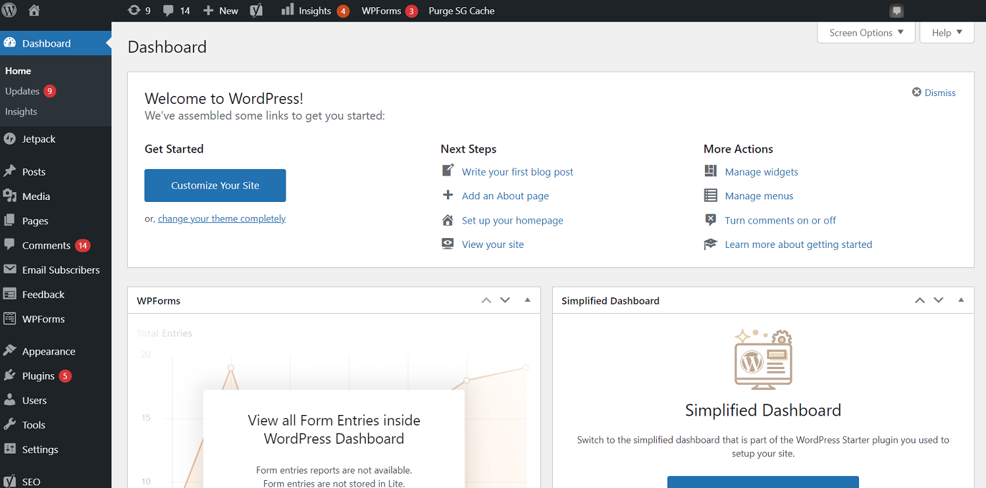Click the Feedback icon in the sidebar

(10, 295)
